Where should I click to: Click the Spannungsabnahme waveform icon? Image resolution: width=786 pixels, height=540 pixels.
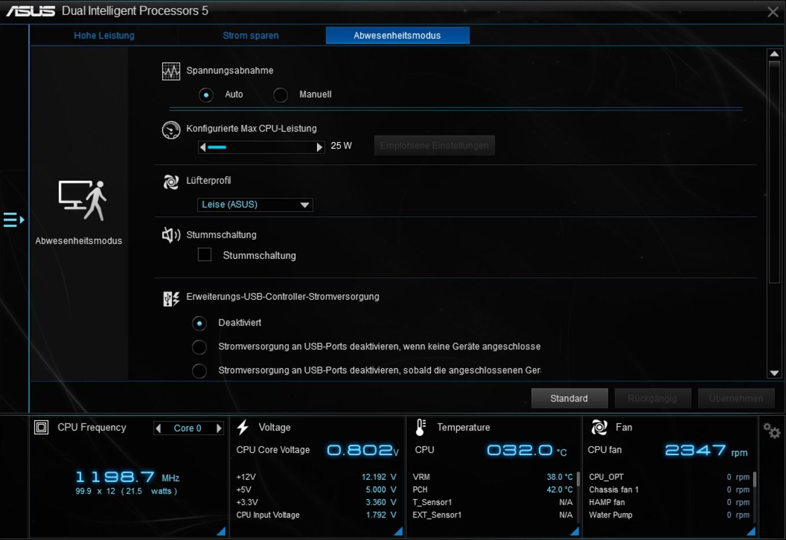pyautogui.click(x=171, y=72)
